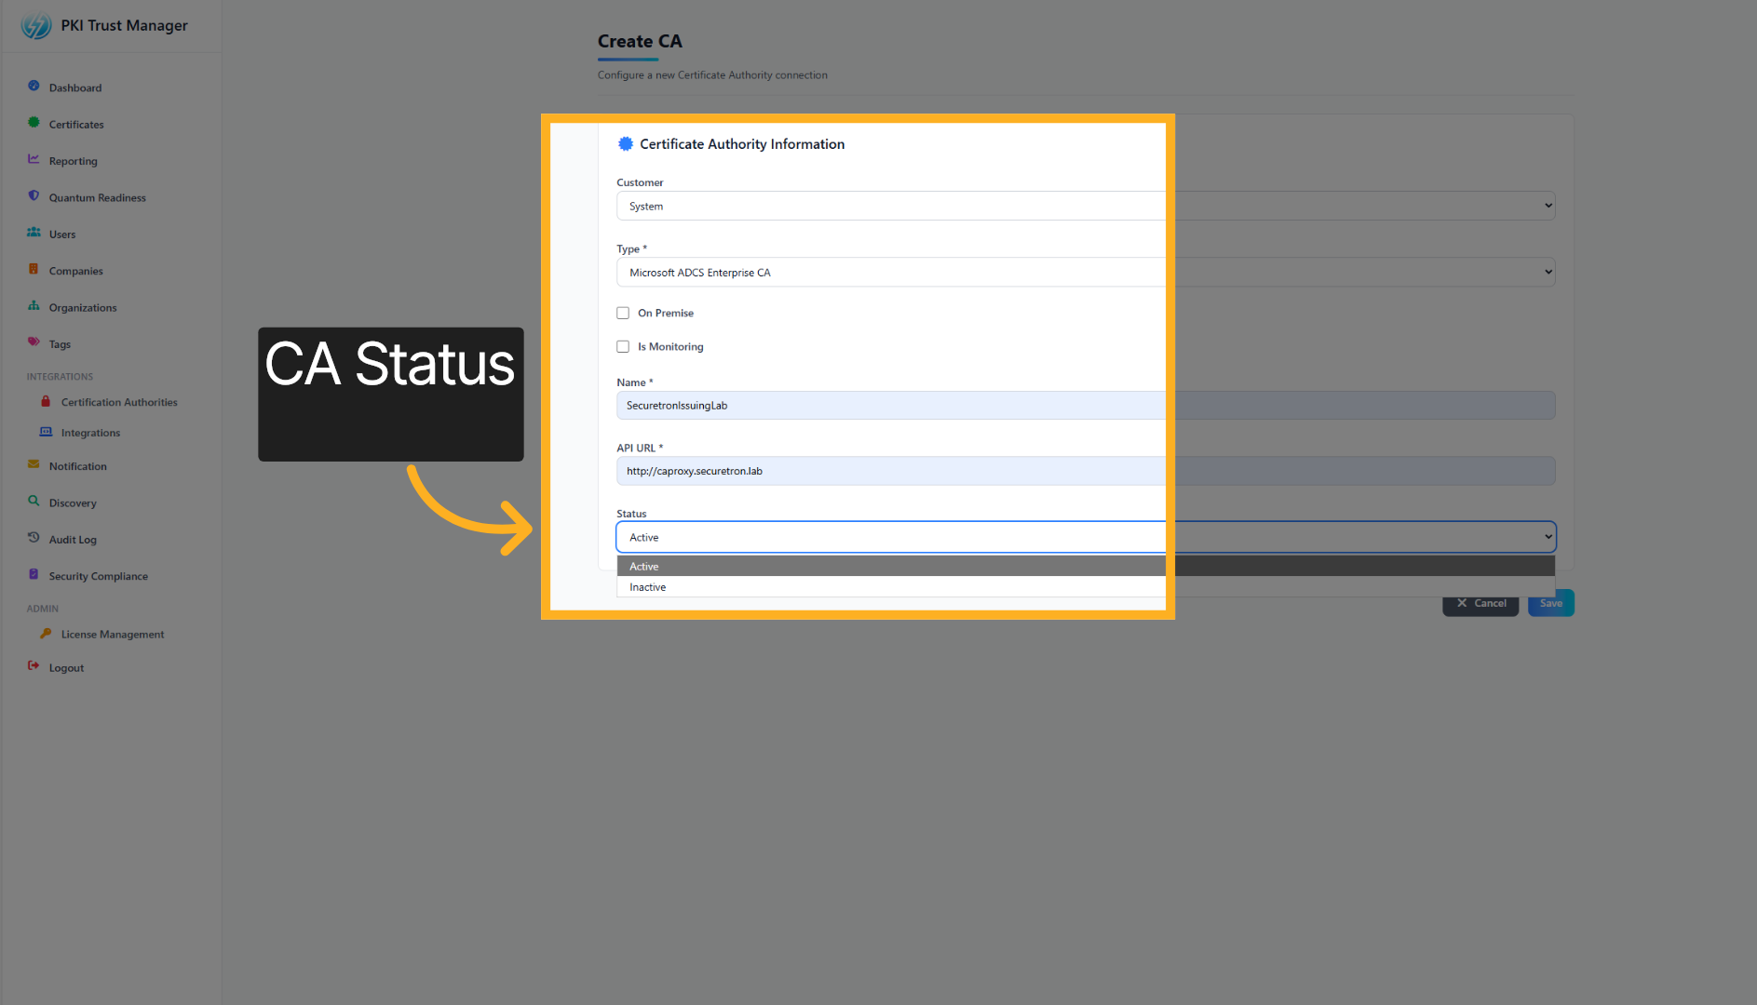Click the Audit Log history icon

click(x=34, y=538)
